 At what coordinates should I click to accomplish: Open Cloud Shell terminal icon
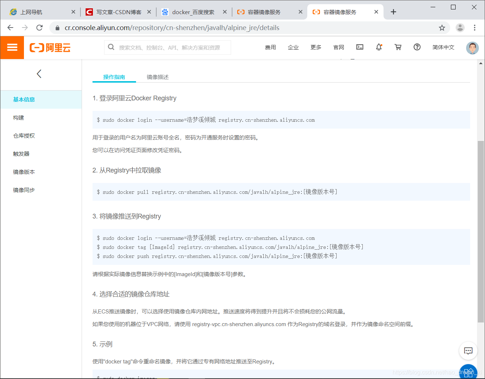(360, 47)
